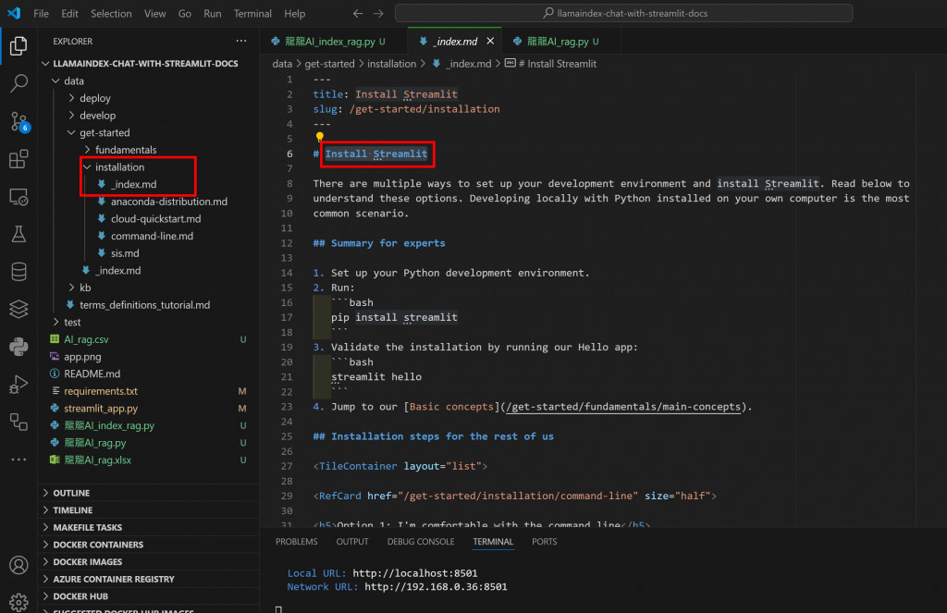Expand the develop folder
This screenshot has height=613, width=947.
point(148,116)
